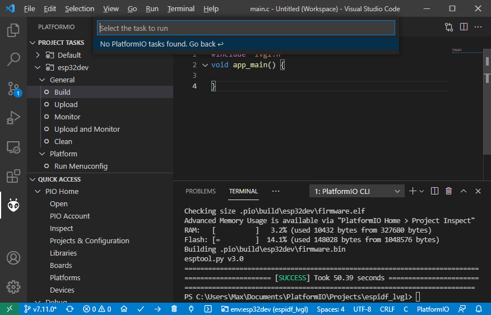Show more panel tabs ellipsis
491x315 pixels.
pyautogui.click(x=276, y=191)
